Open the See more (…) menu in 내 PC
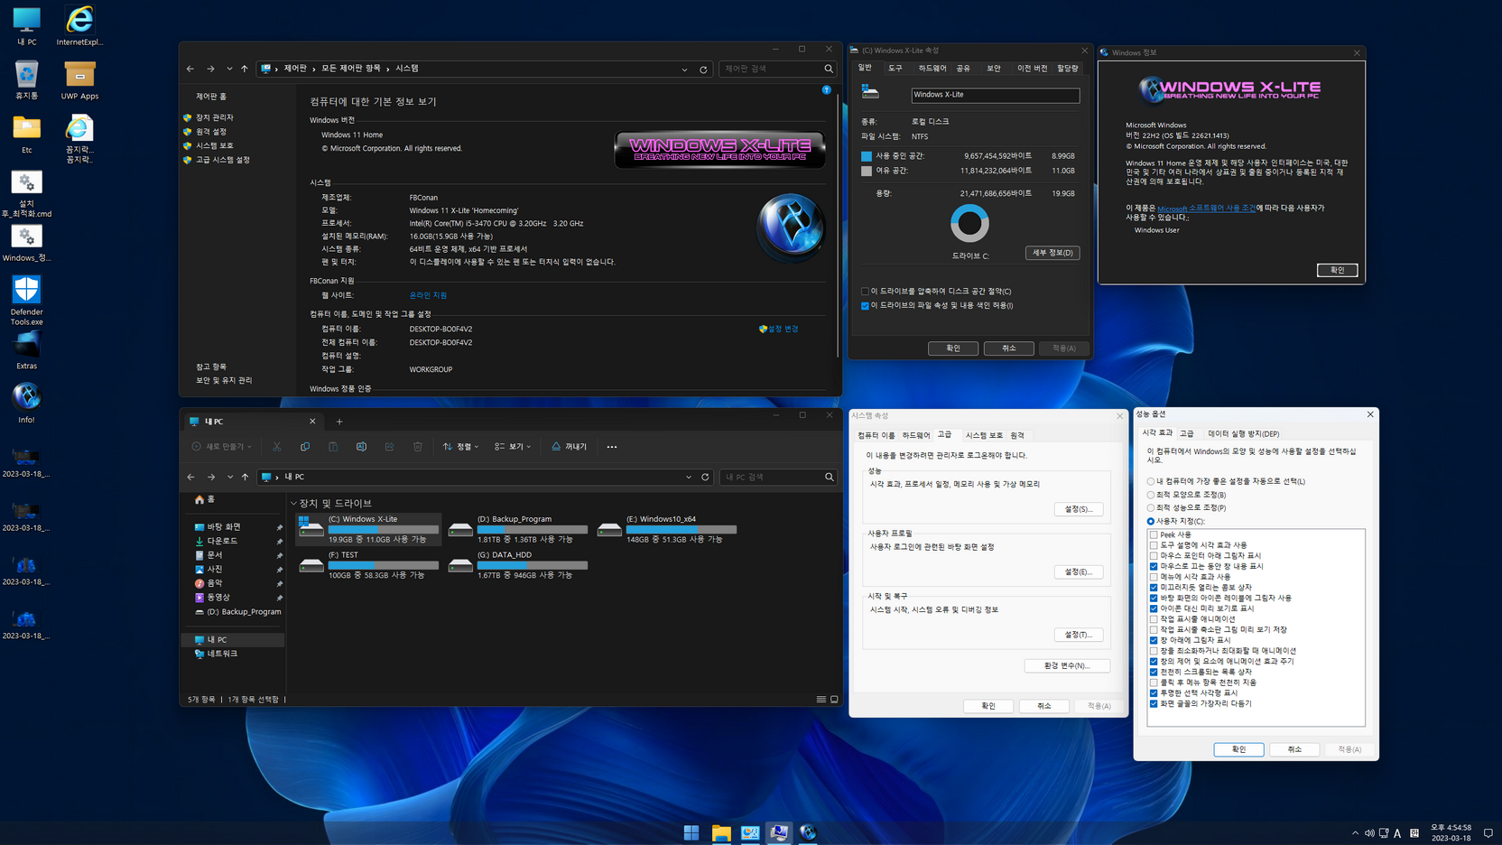Image resolution: width=1502 pixels, height=845 pixels. coord(612,447)
